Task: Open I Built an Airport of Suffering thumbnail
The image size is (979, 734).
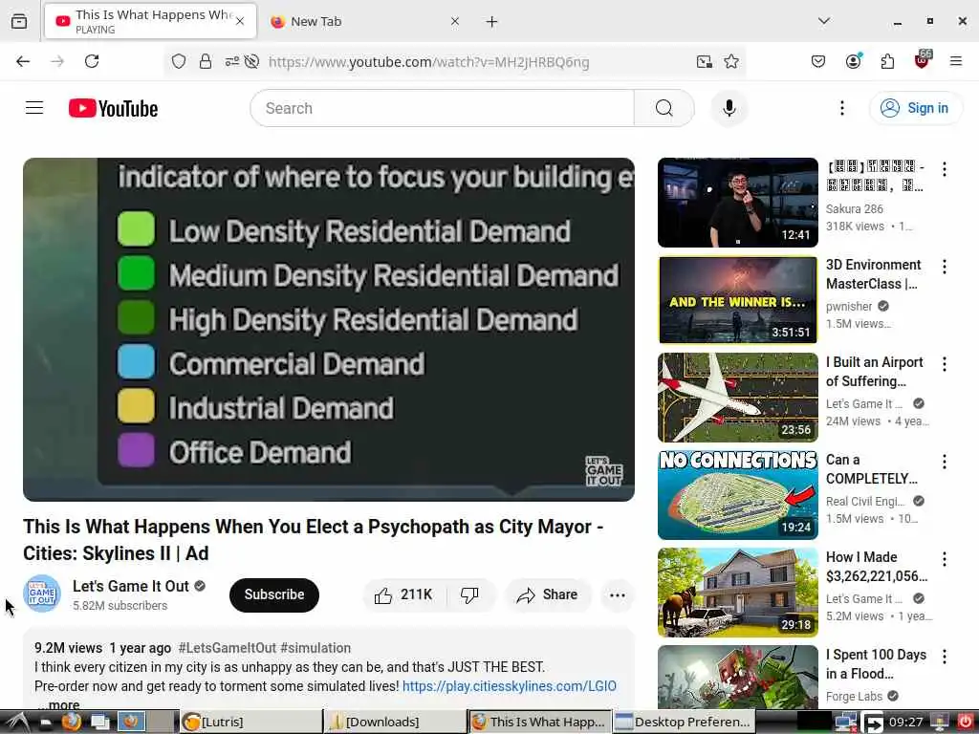Action: click(x=737, y=397)
